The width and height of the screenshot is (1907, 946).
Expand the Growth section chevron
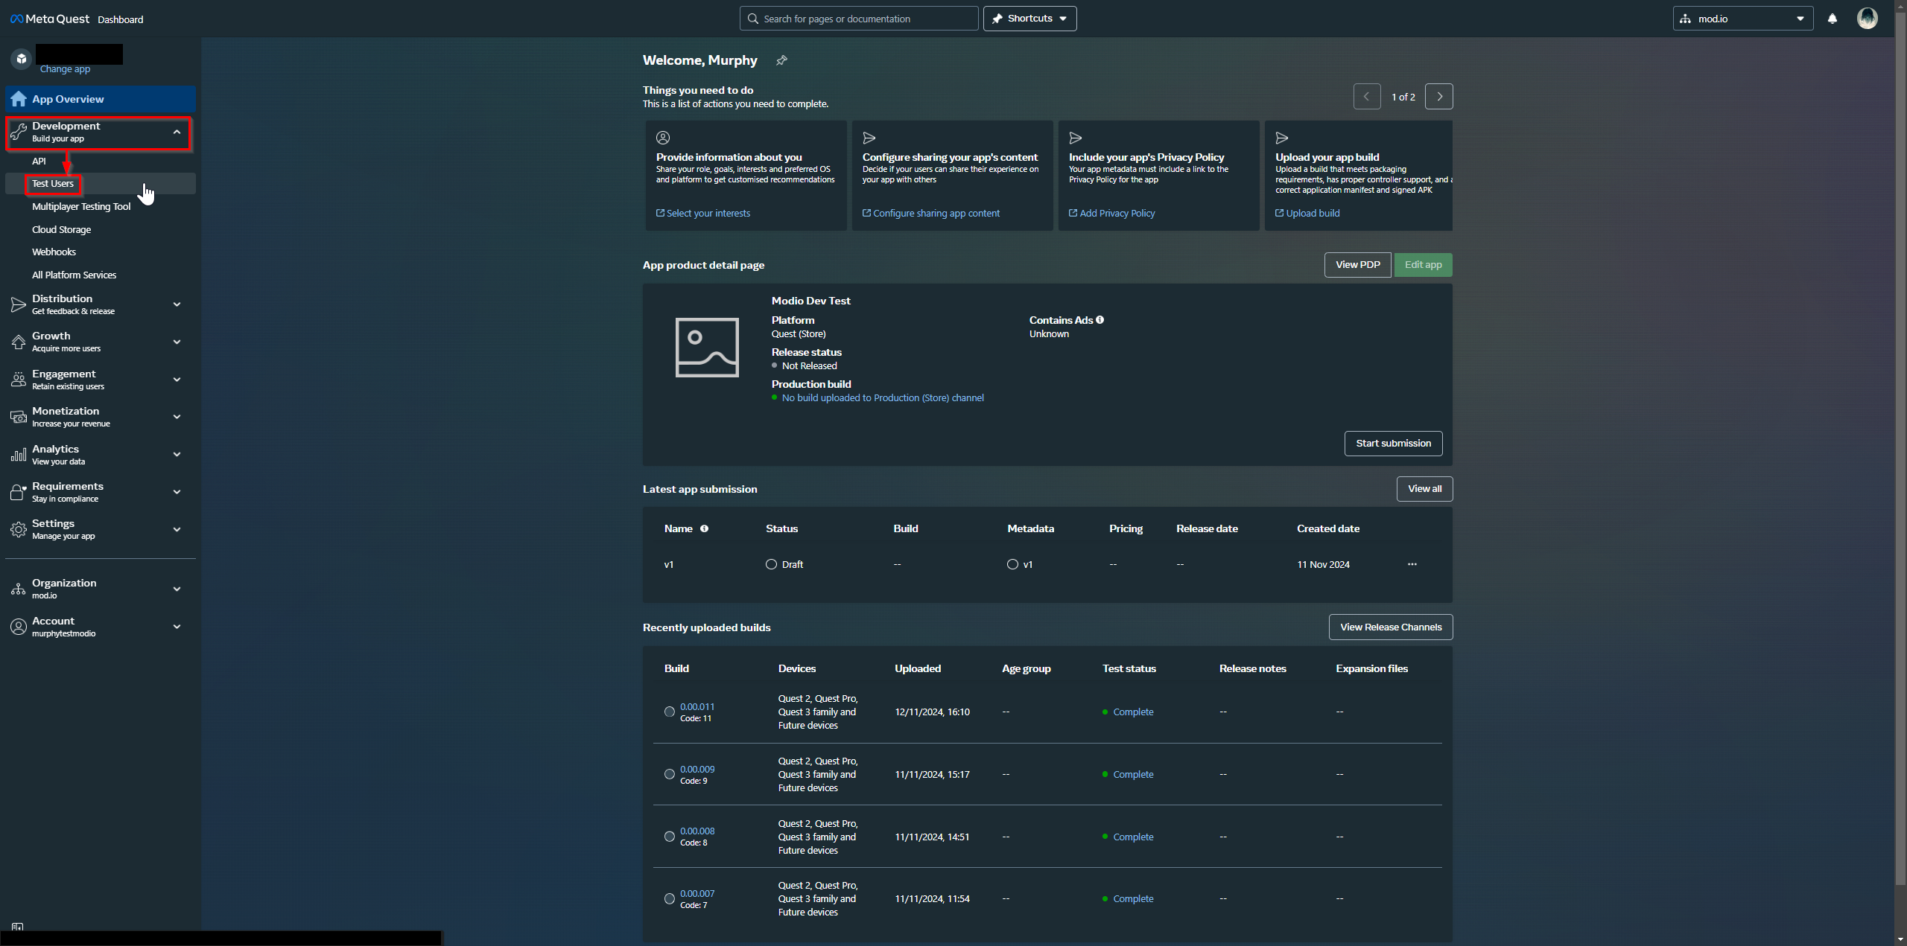coord(177,342)
